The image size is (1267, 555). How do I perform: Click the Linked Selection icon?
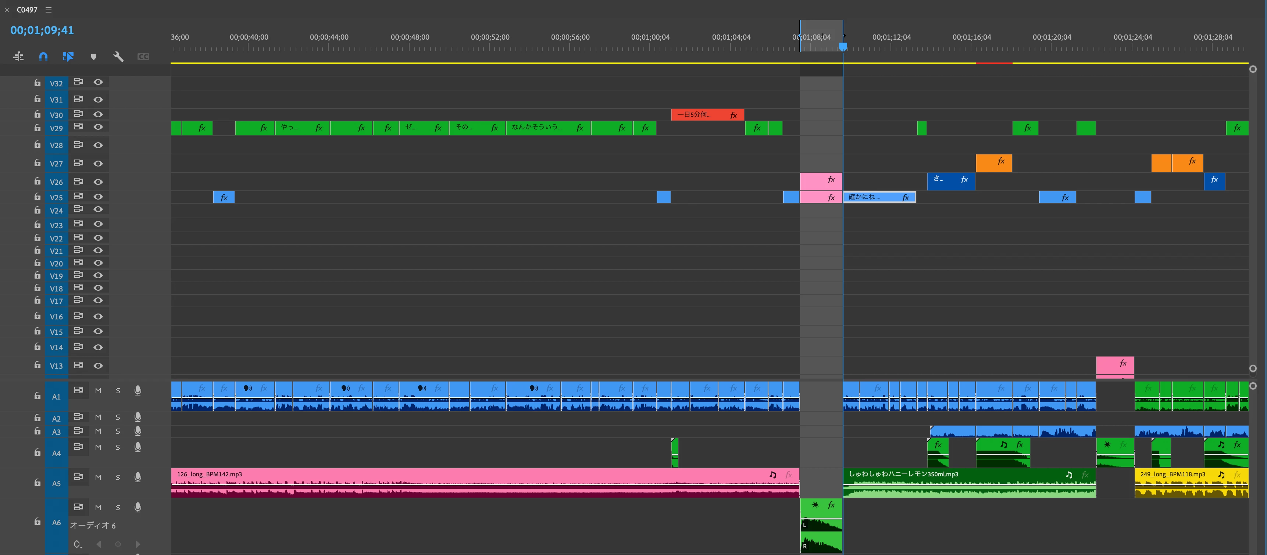68,57
